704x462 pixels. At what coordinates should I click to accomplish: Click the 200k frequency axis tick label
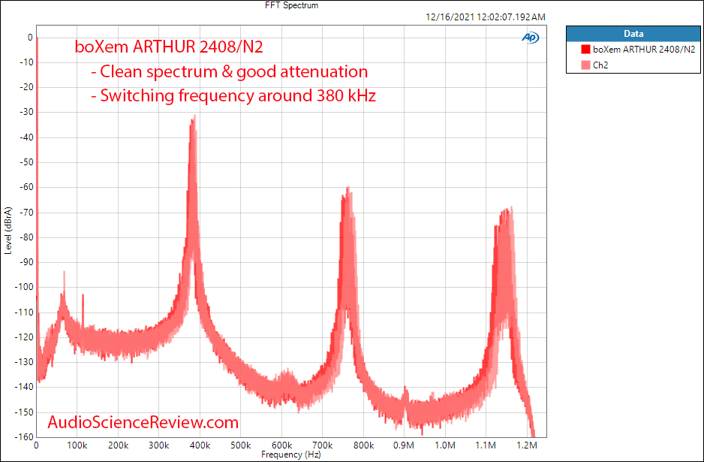click(118, 445)
